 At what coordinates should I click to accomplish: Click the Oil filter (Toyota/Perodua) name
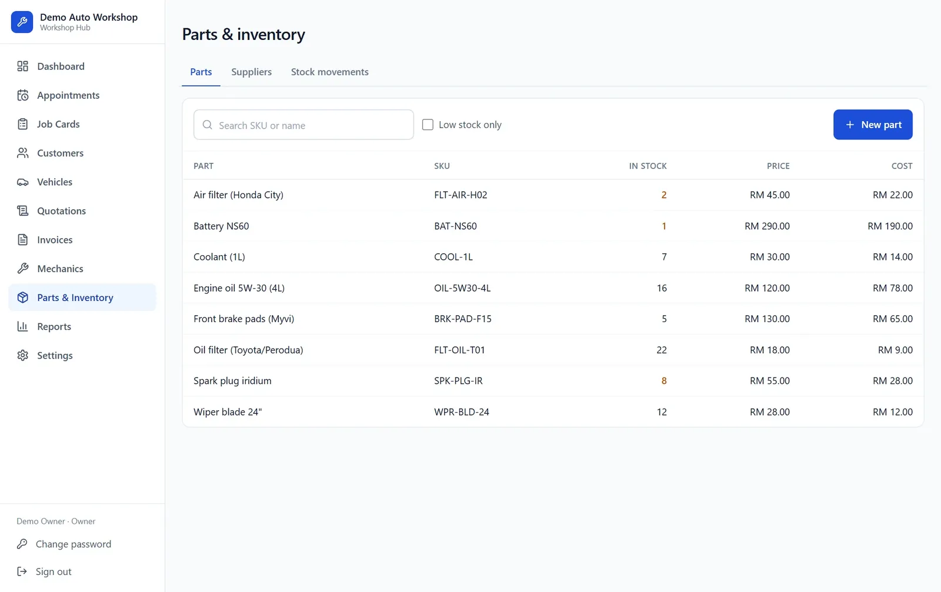pyautogui.click(x=248, y=350)
